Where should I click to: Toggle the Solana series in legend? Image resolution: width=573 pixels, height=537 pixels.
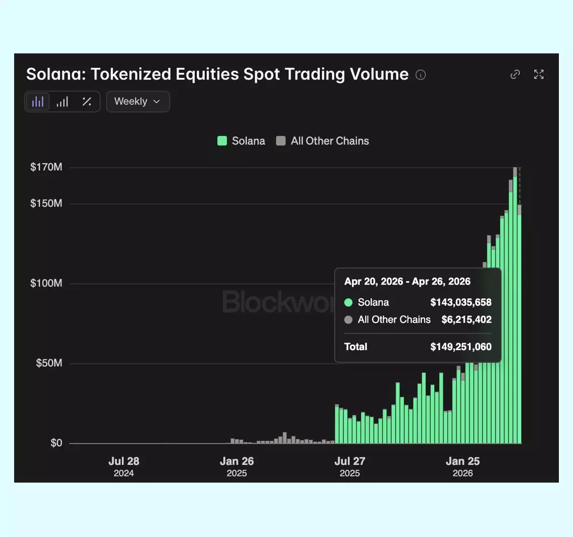pos(241,141)
